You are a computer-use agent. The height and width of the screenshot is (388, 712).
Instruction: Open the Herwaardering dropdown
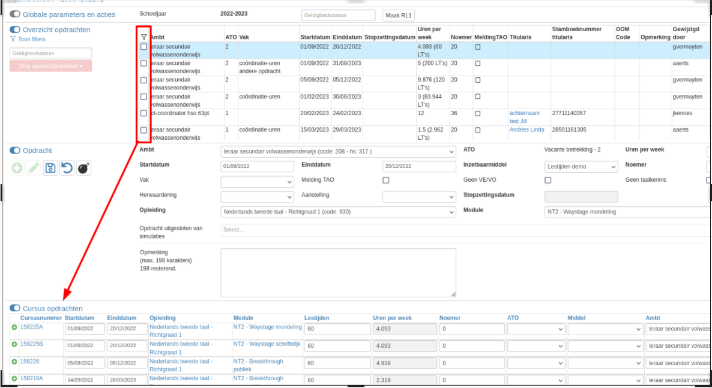click(257, 197)
